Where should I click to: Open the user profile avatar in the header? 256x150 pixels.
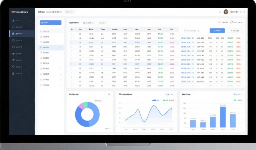pos(226,12)
